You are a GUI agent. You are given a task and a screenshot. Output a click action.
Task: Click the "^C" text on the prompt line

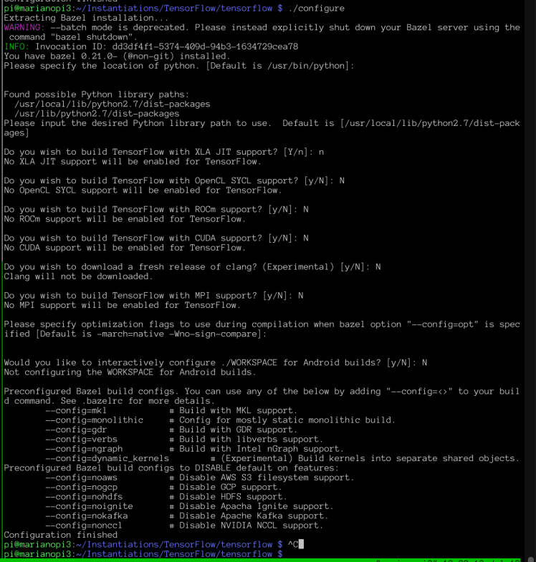[293, 544]
